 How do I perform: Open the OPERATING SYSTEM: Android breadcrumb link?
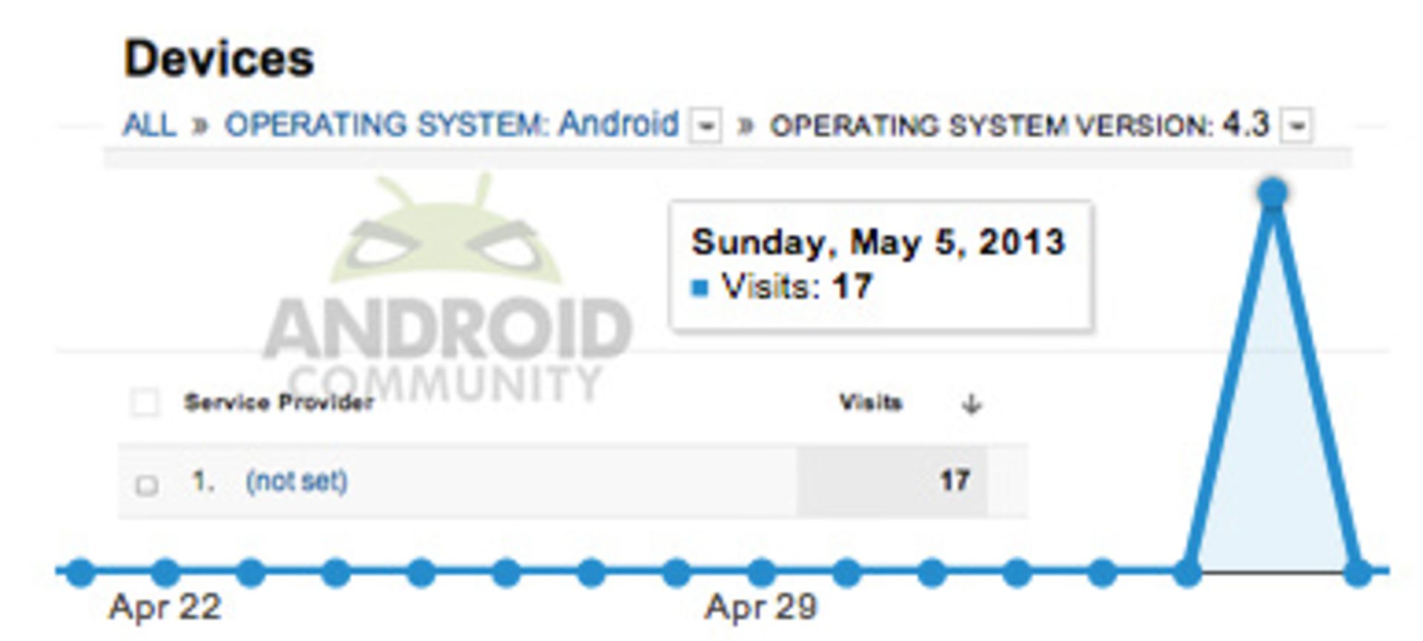coord(451,124)
